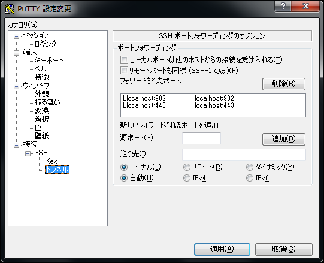This screenshot has height=263, width=324.
Task: Select the 自動(U) radio button
Action: coord(124,178)
